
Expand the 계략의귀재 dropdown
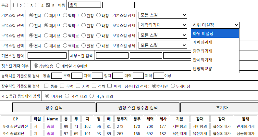click(163, 25)
